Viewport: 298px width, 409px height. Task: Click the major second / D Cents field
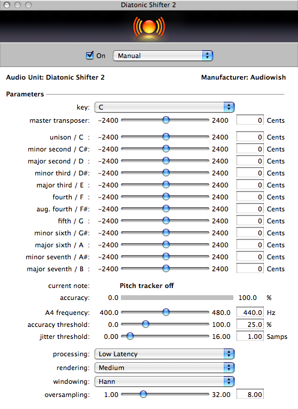pyautogui.click(x=250, y=161)
